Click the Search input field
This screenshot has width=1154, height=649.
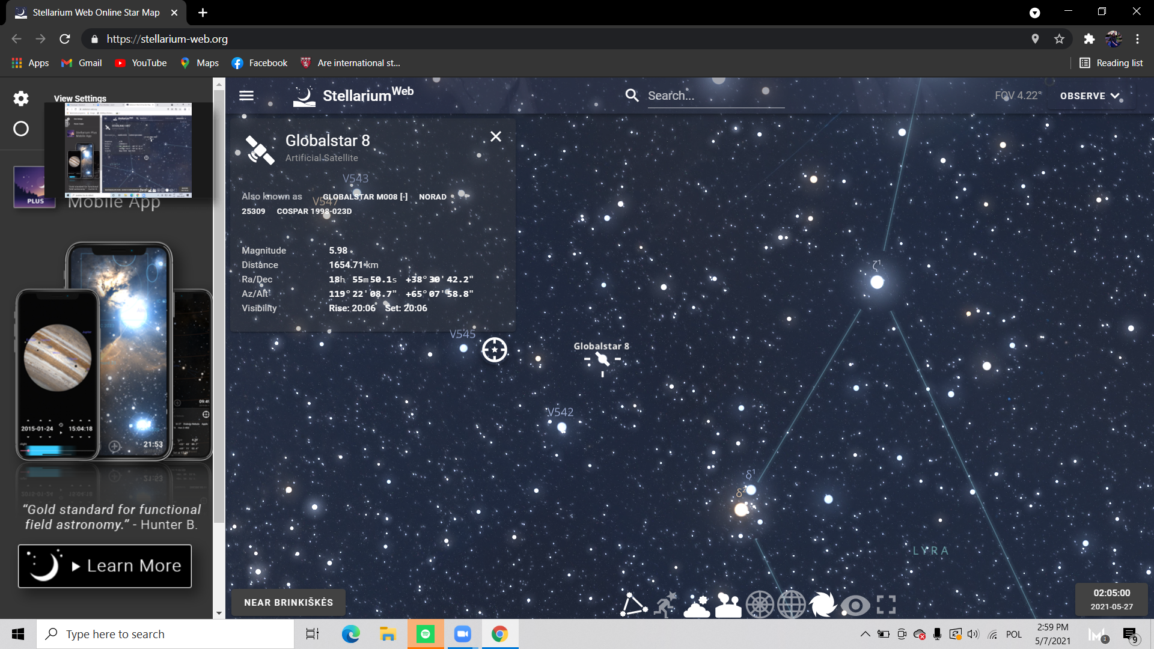click(715, 96)
